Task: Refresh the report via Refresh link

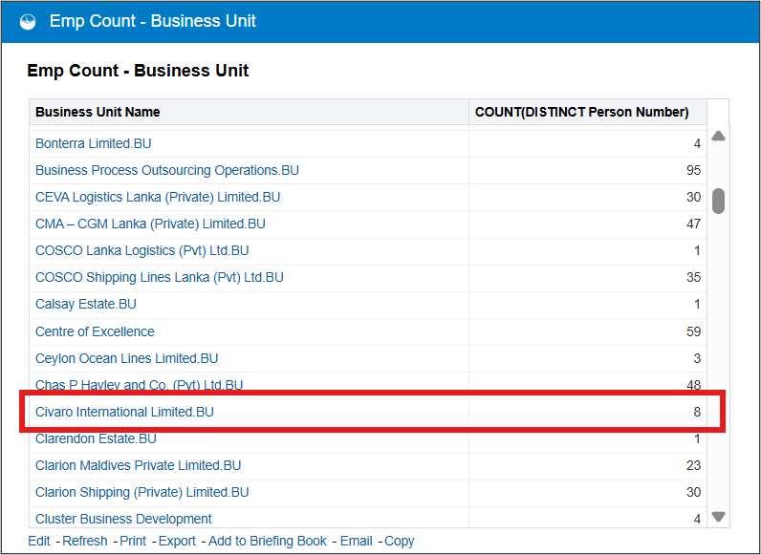Action: click(x=85, y=541)
